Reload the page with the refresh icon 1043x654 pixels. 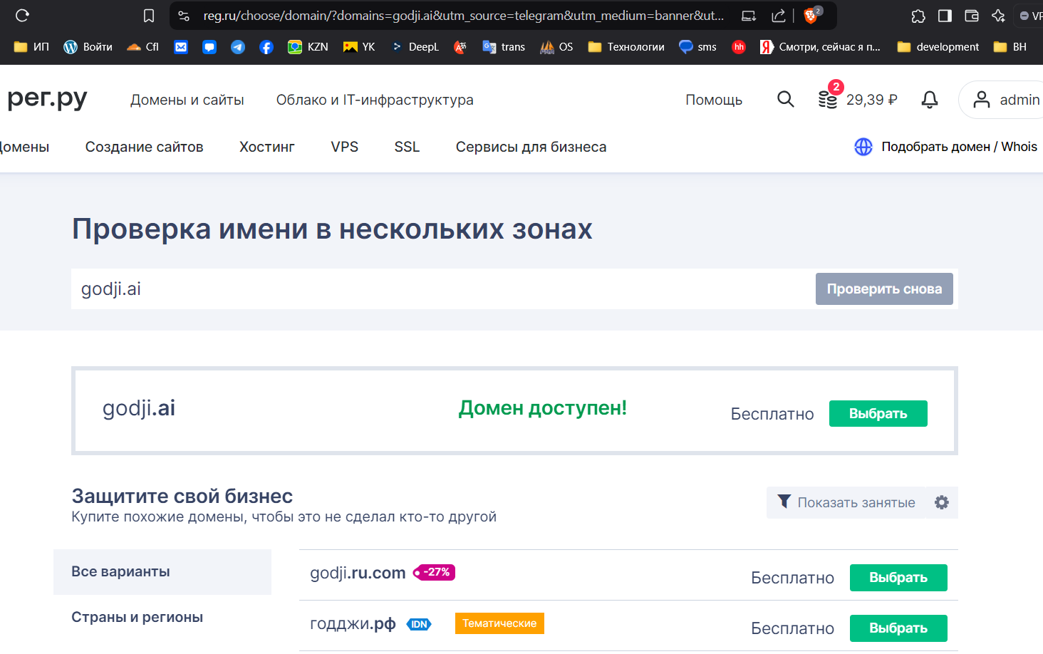(x=22, y=15)
